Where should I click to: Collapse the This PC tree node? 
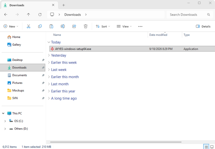[3, 114]
